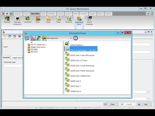Click the Help button at bottom
Image resolution: width=155 pixels, height=116 pixels.
(144, 104)
